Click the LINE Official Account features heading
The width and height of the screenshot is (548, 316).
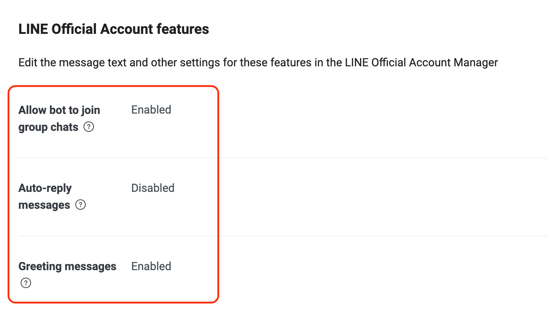pyautogui.click(x=114, y=29)
